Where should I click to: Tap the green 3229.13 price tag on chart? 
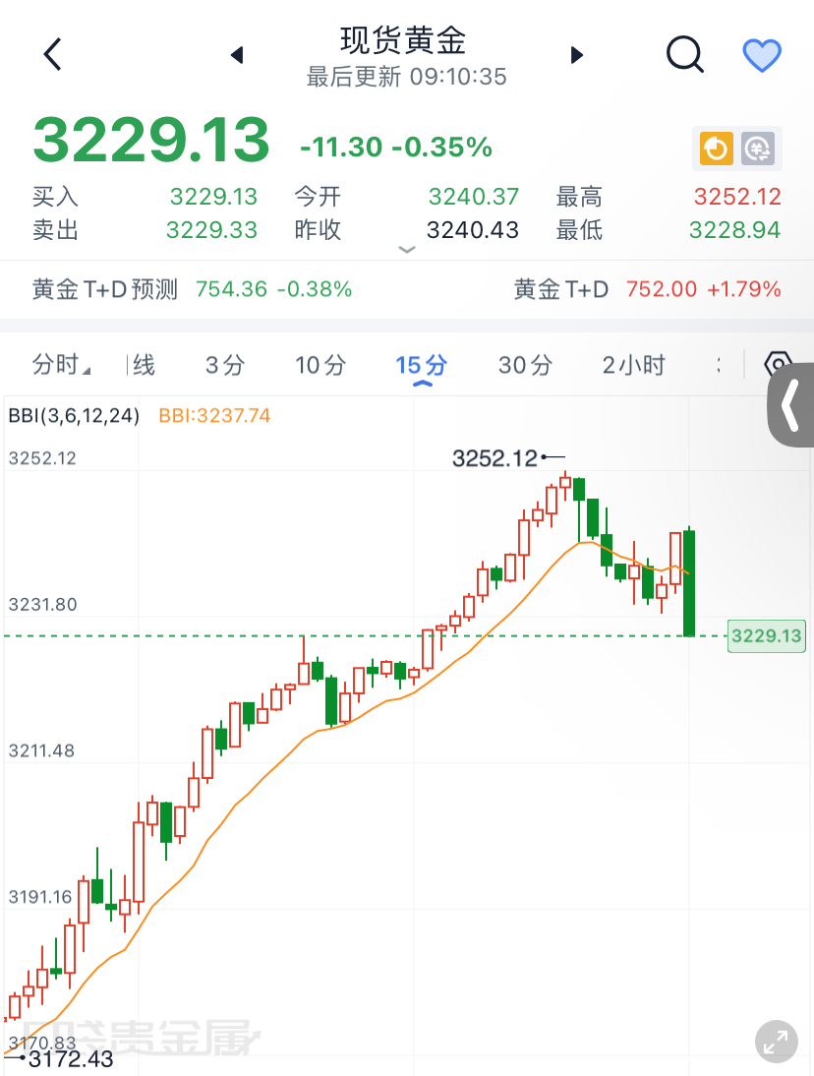pos(766,635)
